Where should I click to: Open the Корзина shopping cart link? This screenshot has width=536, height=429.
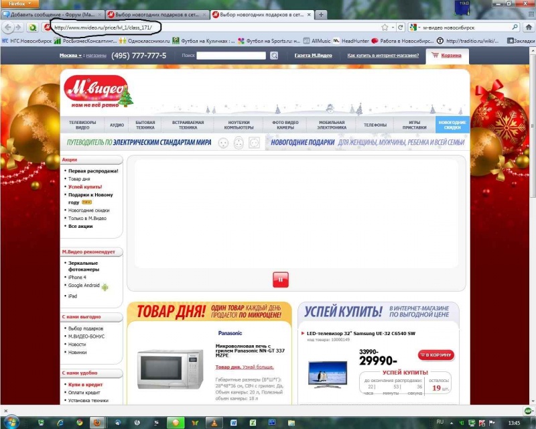(x=446, y=56)
